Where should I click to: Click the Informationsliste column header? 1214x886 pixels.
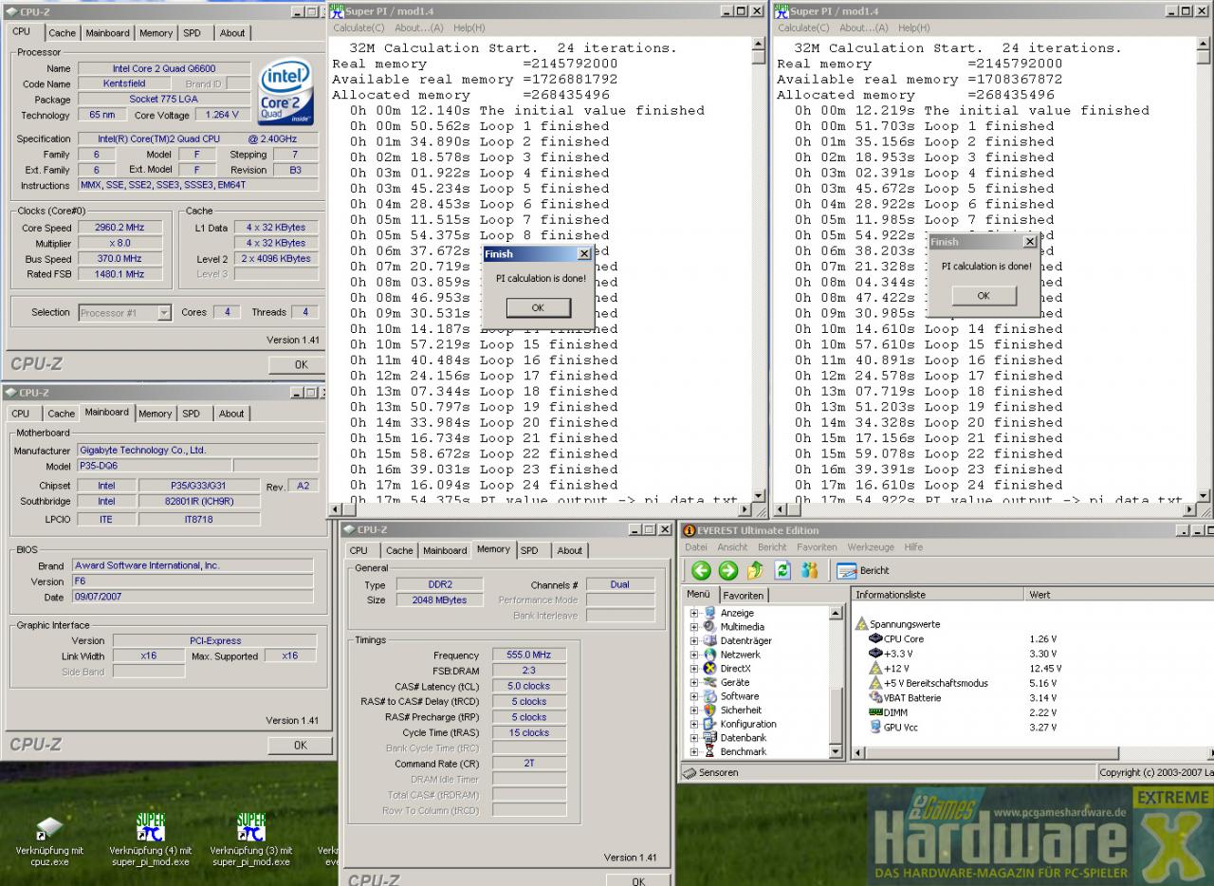pyautogui.click(x=938, y=595)
